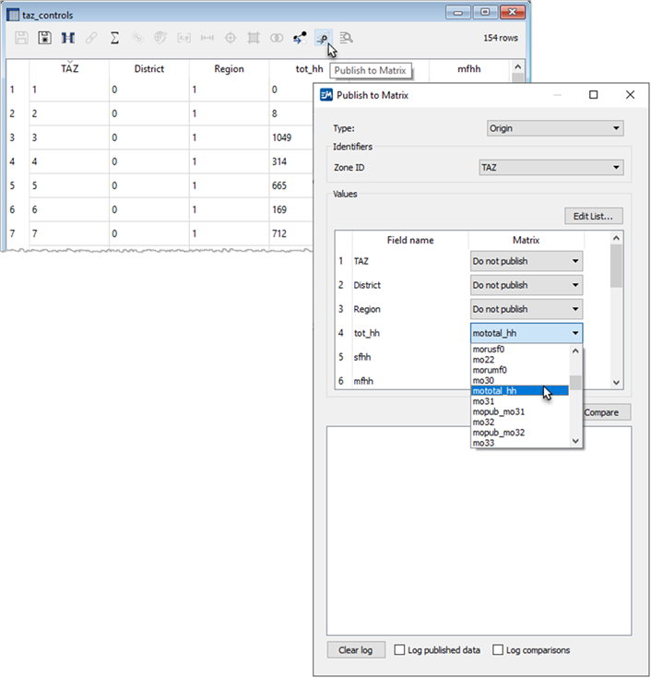Click the TAZ column header in table
Viewport: 651px width, 678px height.
coord(69,69)
